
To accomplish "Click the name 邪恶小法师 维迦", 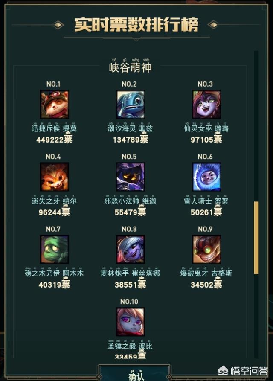I will [130, 201].
